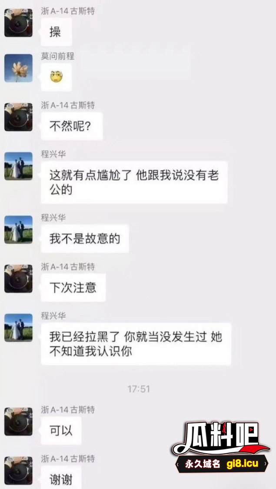Select the message 这就有点尴尬了 他跟我说没有老公的

click(134, 182)
